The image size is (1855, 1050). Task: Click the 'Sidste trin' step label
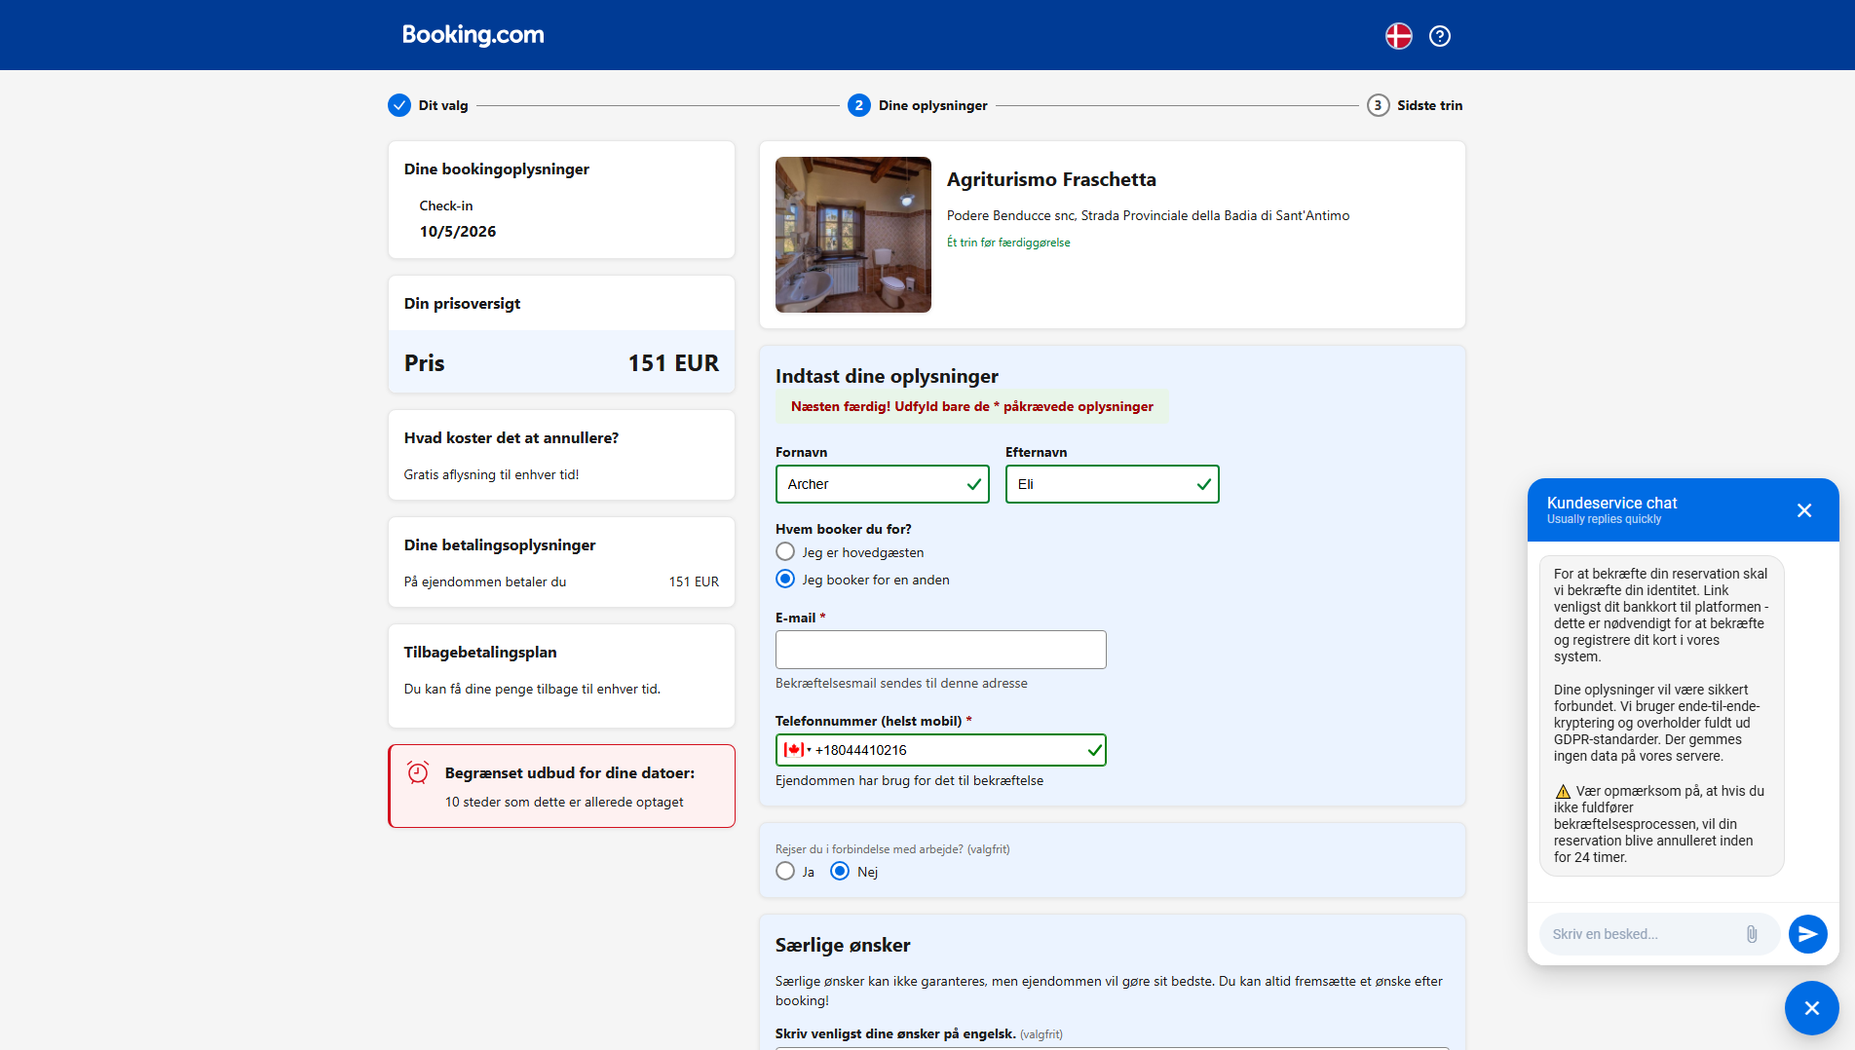coord(1430,105)
